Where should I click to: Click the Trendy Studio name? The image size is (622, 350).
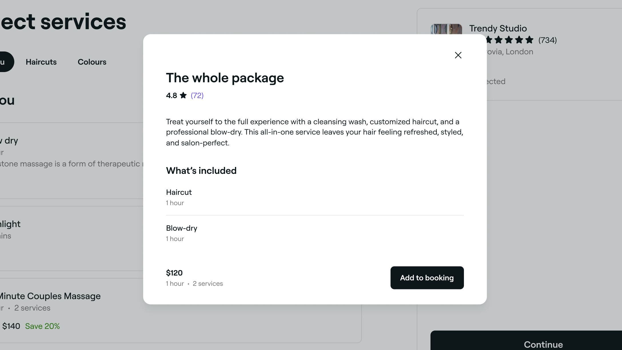pos(498,28)
